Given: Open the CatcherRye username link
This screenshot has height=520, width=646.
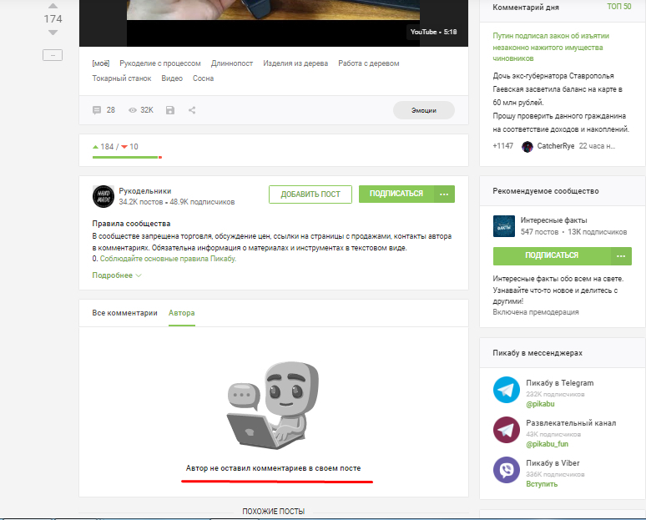Looking at the screenshot, I should click(555, 146).
